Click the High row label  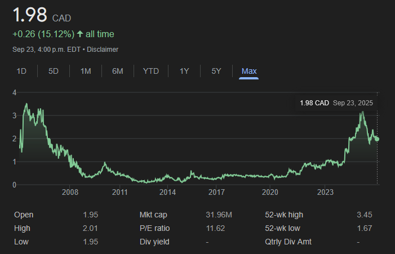point(22,228)
